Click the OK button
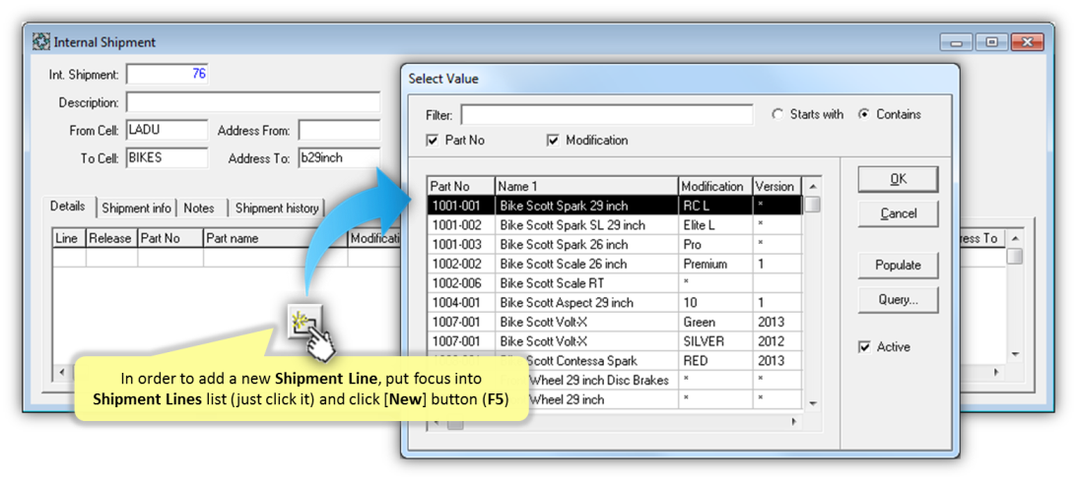 pos(898,179)
